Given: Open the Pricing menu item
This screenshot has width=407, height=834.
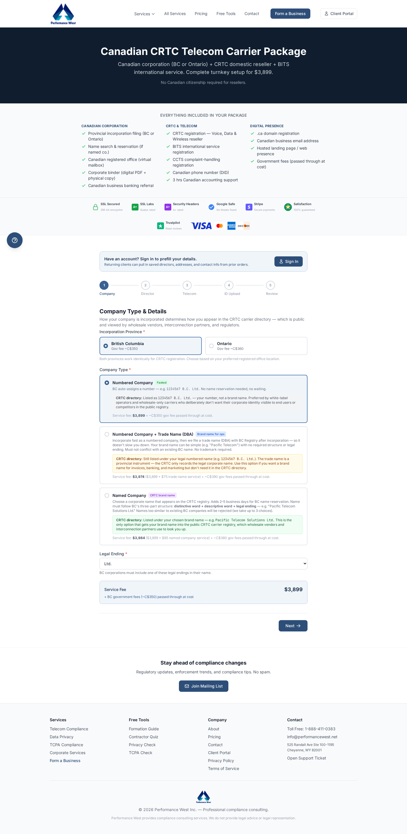Looking at the screenshot, I should (201, 14).
